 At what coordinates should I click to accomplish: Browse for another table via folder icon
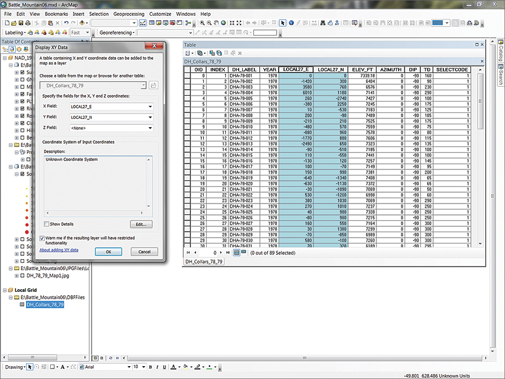tap(153, 85)
